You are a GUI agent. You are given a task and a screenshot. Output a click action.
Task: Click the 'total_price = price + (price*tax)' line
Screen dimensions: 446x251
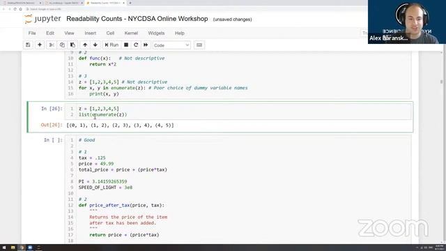pos(123,169)
